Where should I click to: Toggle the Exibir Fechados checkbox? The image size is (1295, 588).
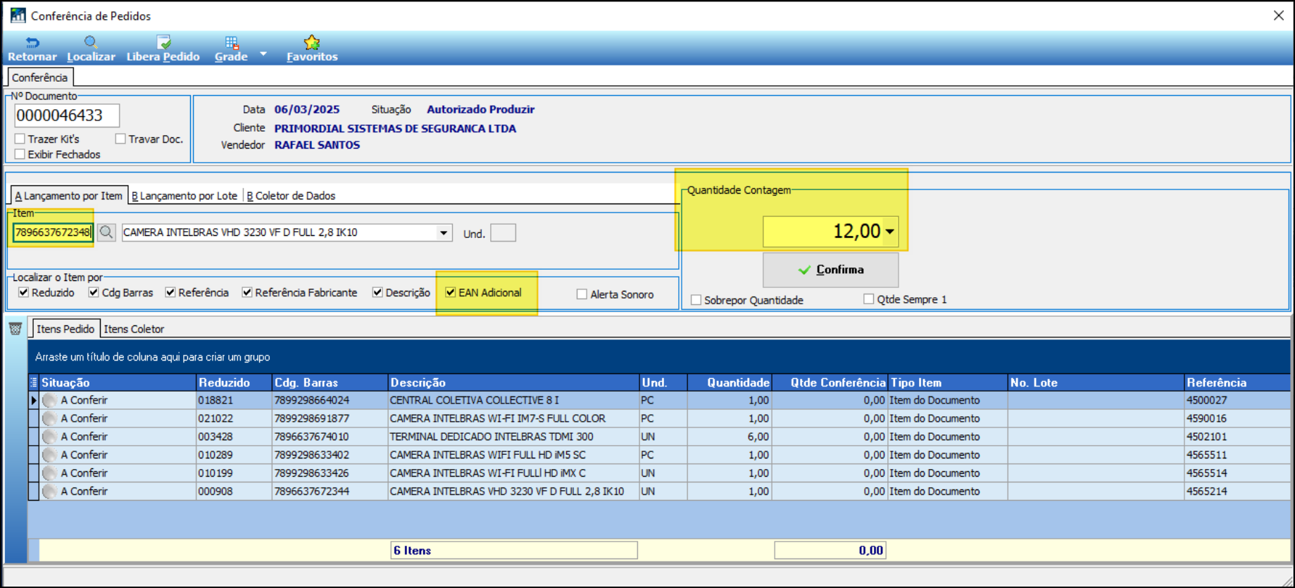pyautogui.click(x=20, y=154)
